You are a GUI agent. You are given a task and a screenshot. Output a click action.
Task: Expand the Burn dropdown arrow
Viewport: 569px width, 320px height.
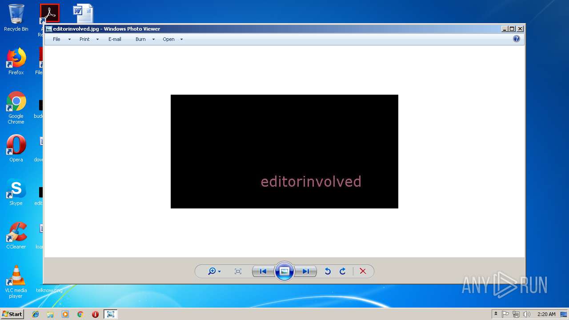coord(153,40)
